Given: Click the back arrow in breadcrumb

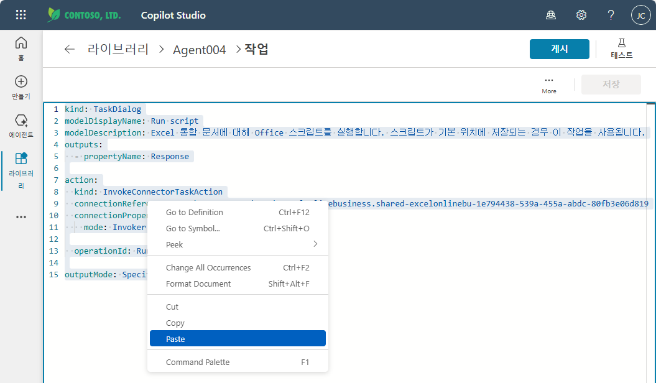Looking at the screenshot, I should [x=70, y=49].
